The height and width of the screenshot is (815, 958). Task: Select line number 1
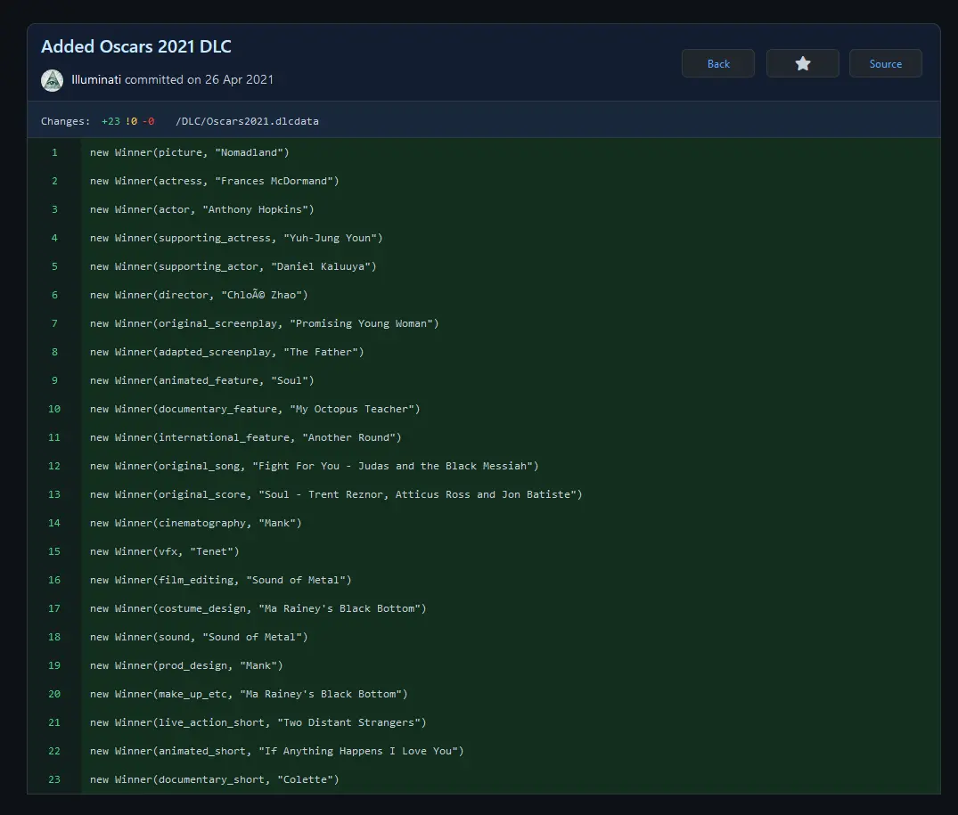tap(54, 152)
